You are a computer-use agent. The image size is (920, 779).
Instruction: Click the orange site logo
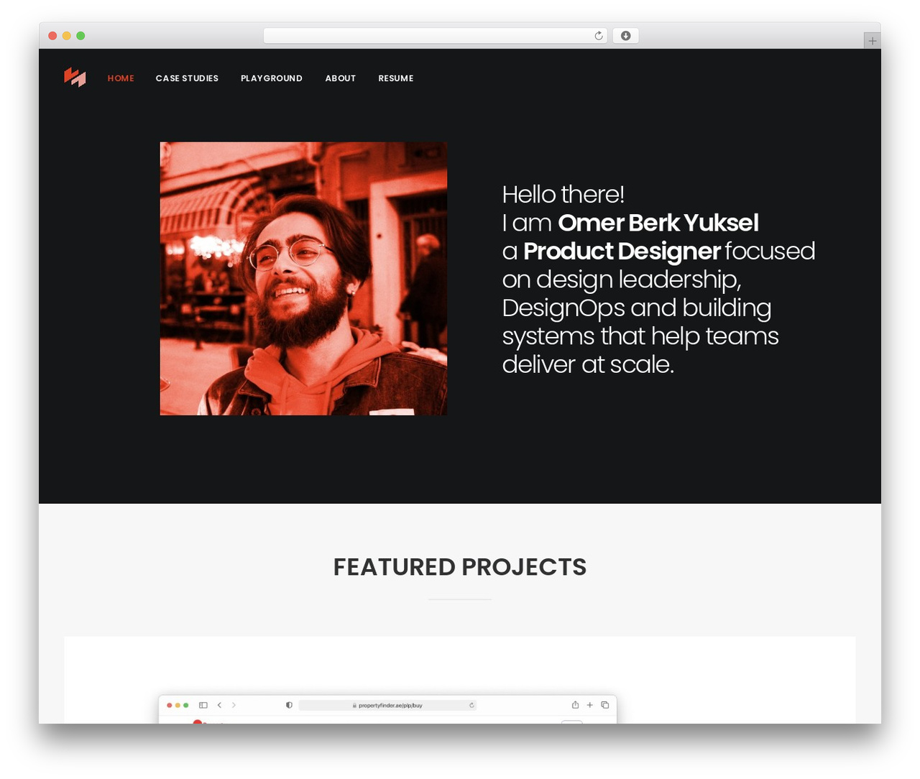click(75, 77)
